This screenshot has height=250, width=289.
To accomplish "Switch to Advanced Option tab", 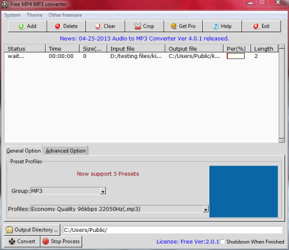I will point(66,151).
